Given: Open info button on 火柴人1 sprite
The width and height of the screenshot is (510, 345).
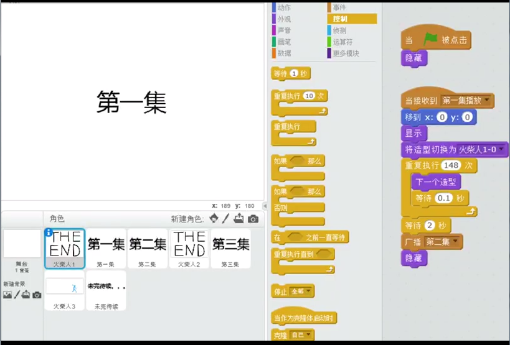Looking at the screenshot, I should [x=49, y=232].
